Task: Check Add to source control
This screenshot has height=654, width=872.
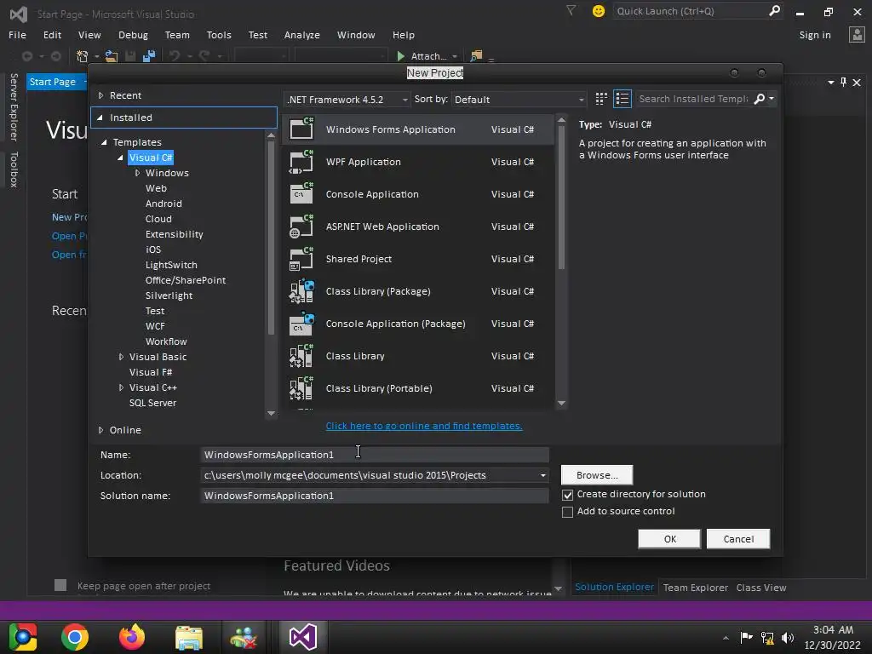Action: (567, 512)
